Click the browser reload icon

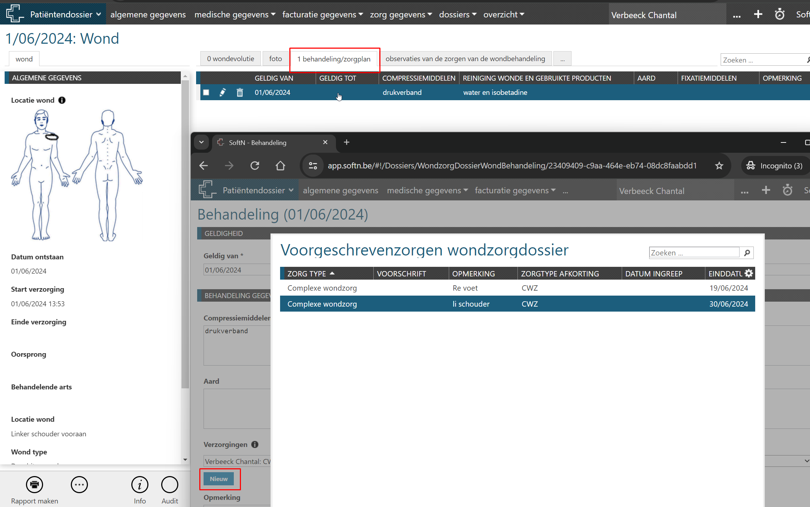(x=255, y=166)
